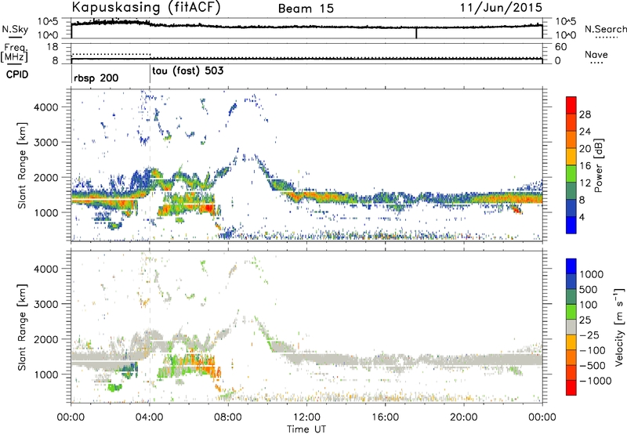Click the '-1000' label on Velocity colorbar
The width and height of the screenshot is (627, 434).
tap(596, 381)
